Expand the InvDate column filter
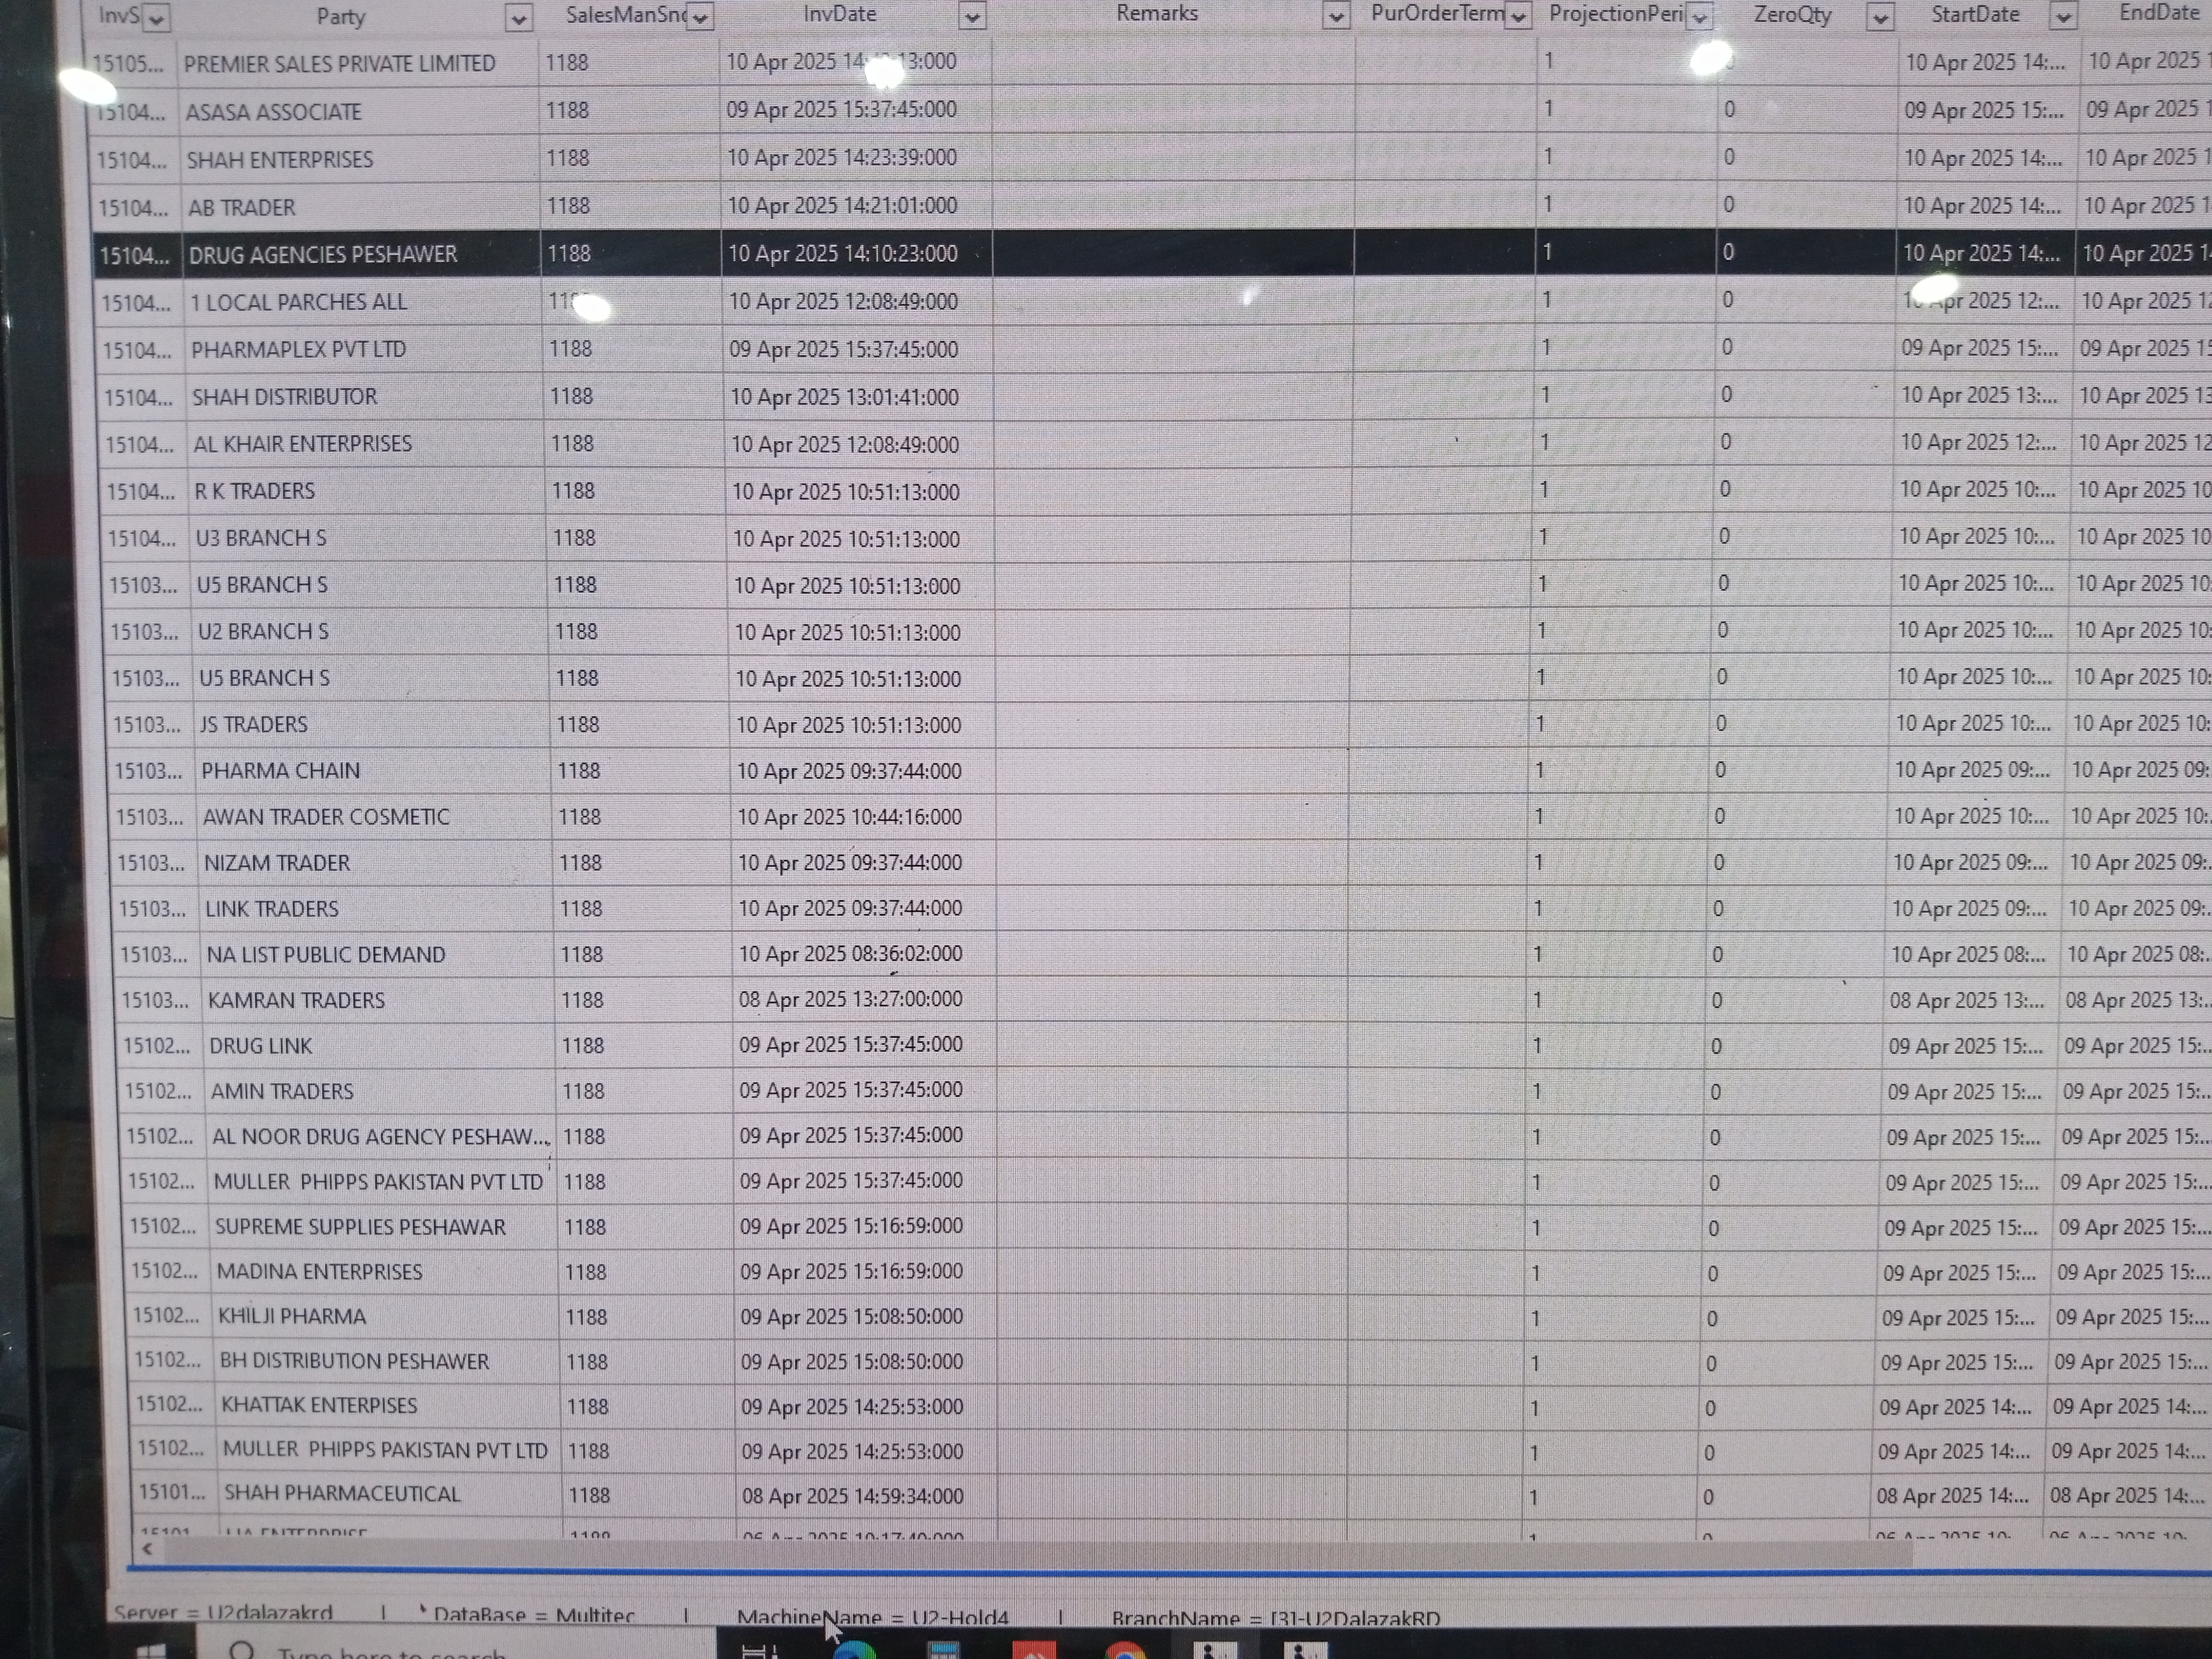Screen dimensions: 2212x1659 coord(971,16)
